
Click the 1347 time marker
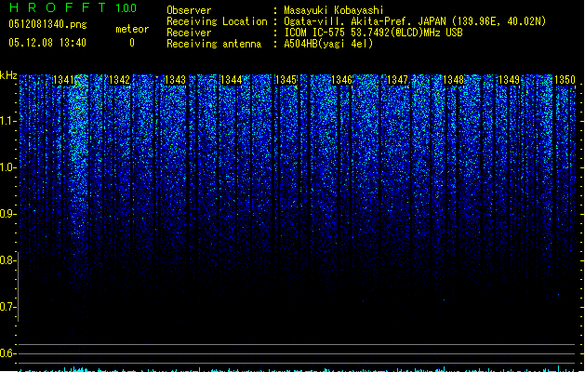[x=398, y=80]
